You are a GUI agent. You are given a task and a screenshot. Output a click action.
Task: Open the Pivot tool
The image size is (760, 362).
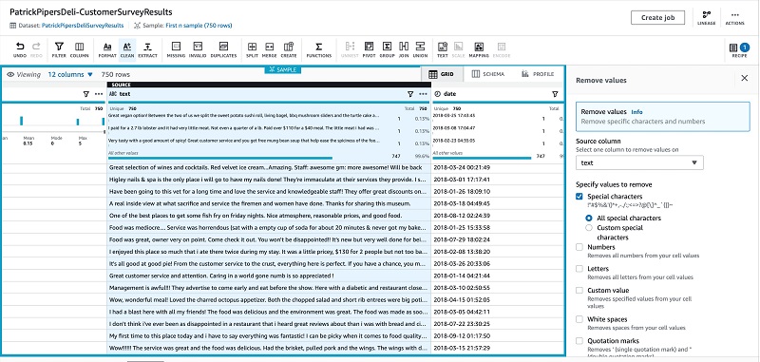click(x=369, y=49)
